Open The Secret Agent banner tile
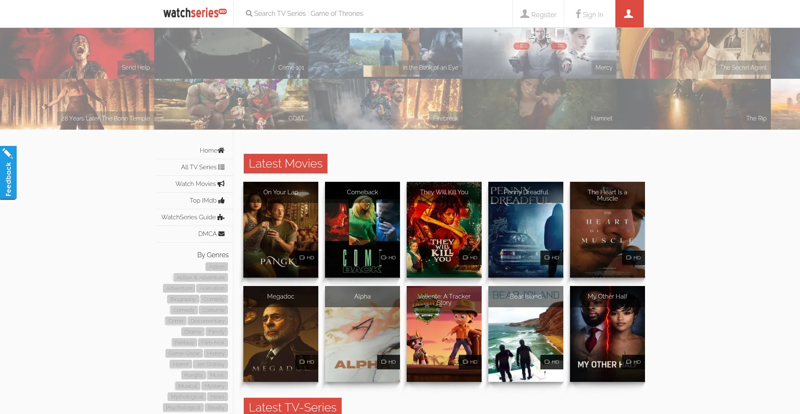Image resolution: width=800 pixels, height=414 pixels. pyautogui.click(x=694, y=53)
